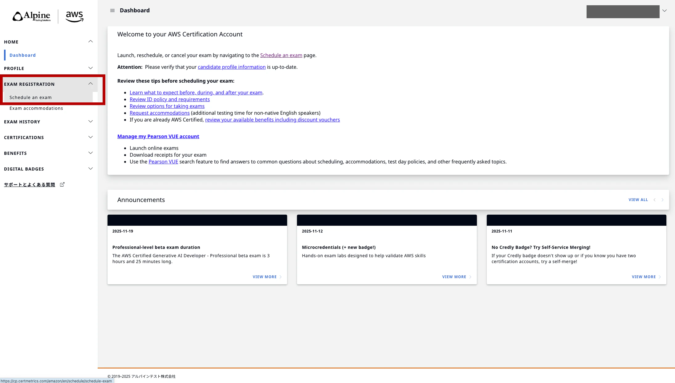Expand the CERTIFICATIONS section

[x=91, y=137]
